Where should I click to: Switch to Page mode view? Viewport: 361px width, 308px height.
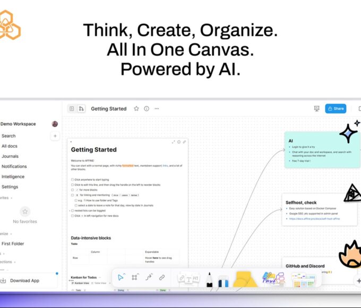[72, 108]
